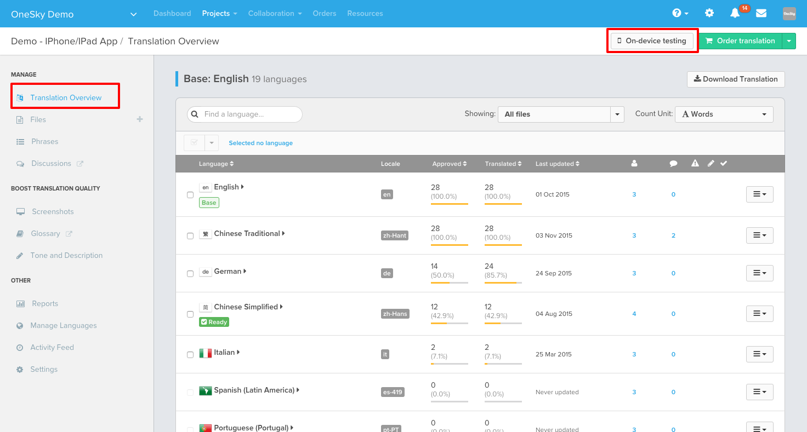
Task: Click German approved progress bar
Action: pyautogui.click(x=450, y=283)
